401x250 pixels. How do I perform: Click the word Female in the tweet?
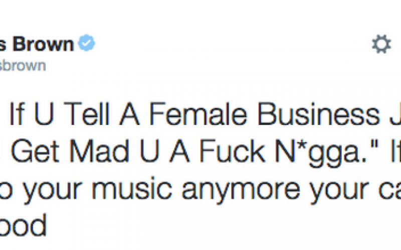point(198,114)
